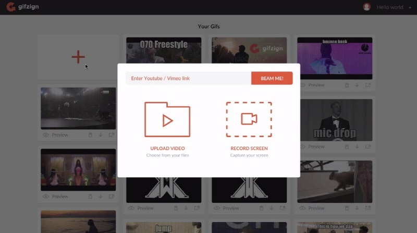Click the trash icon under the bounce back gif
417x233 pixels.
(347, 85)
